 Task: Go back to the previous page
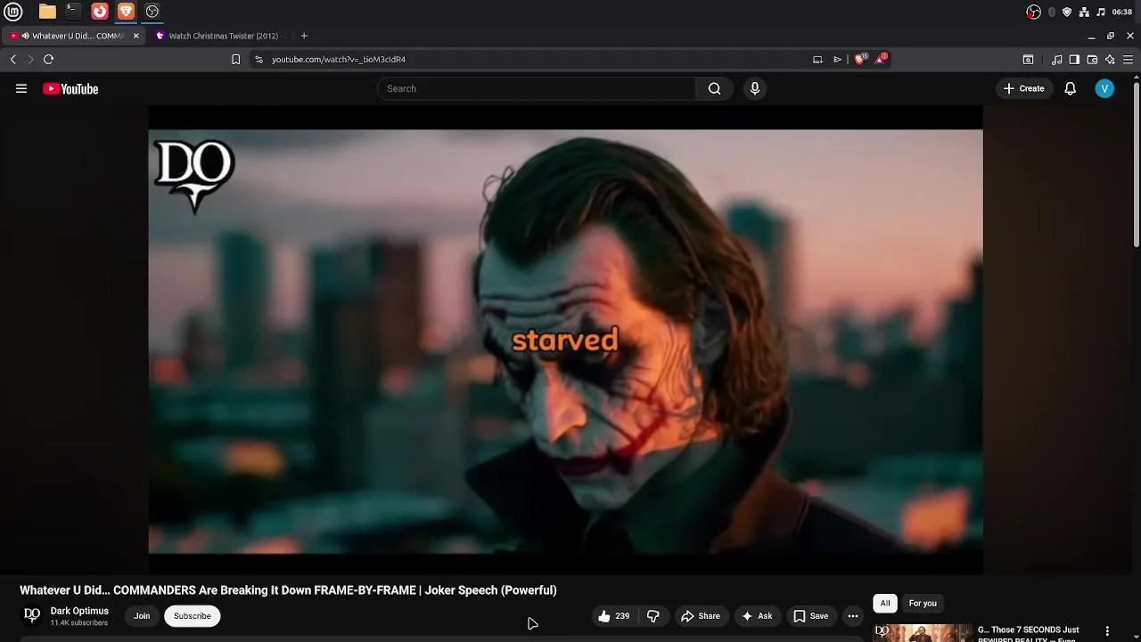[12, 59]
